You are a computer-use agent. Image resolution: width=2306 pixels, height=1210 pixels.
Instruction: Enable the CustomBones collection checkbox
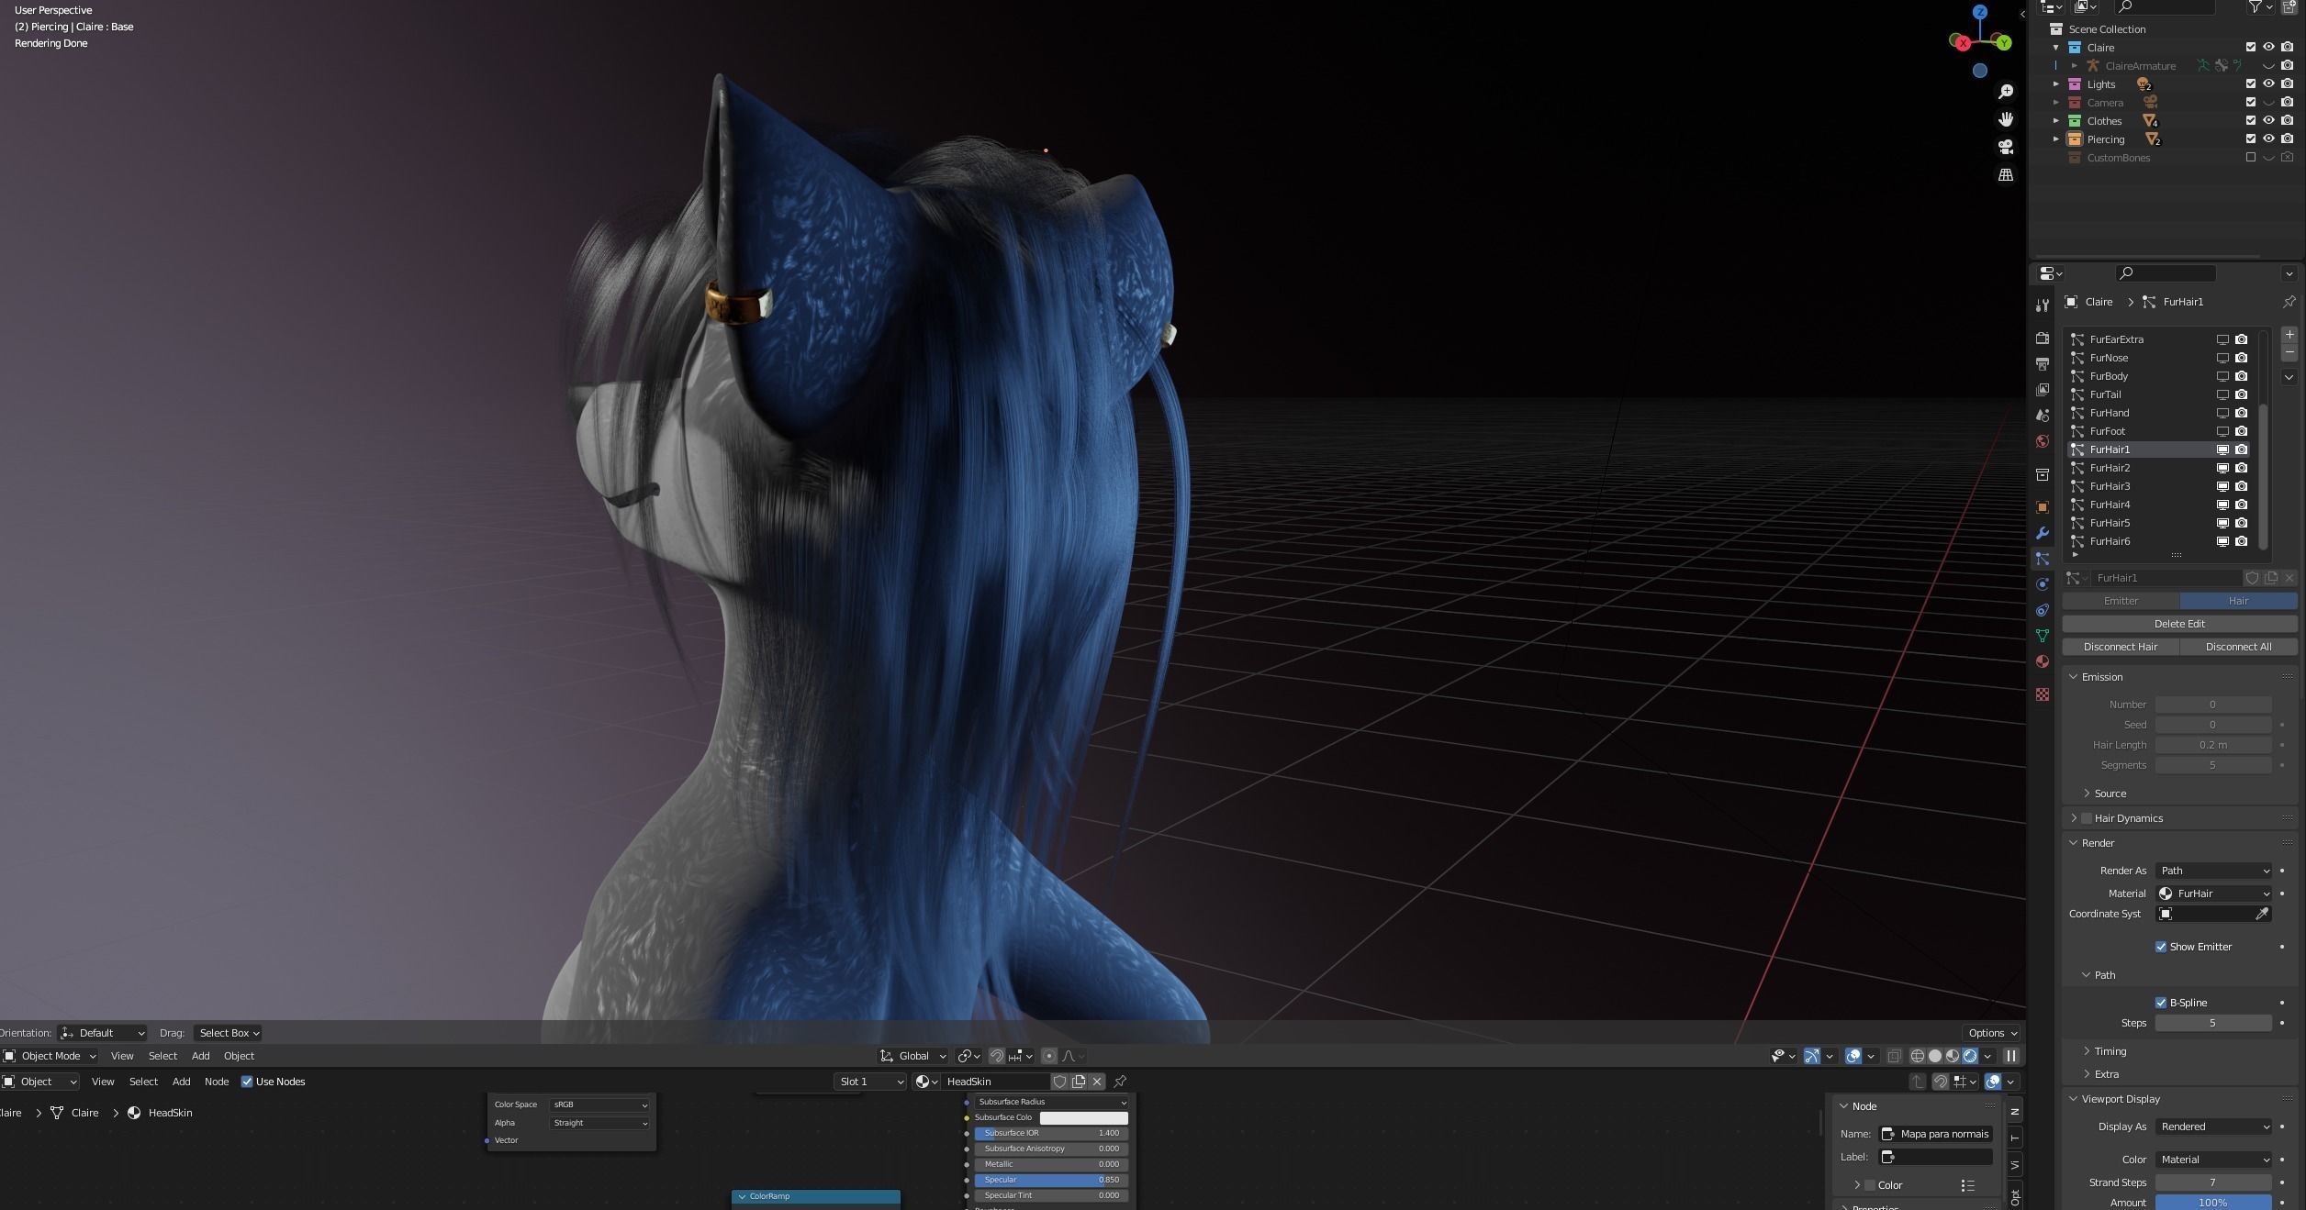(2250, 158)
